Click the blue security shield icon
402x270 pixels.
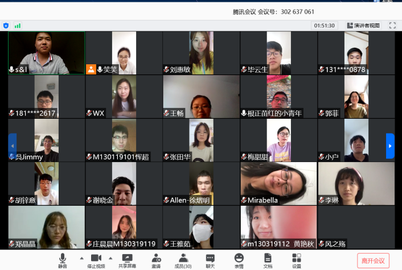click(6, 26)
